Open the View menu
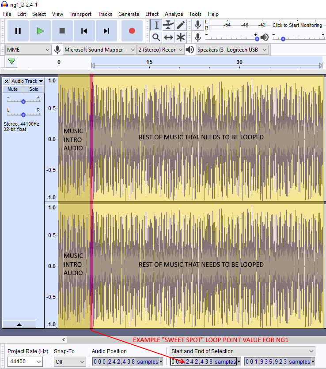 point(57,14)
